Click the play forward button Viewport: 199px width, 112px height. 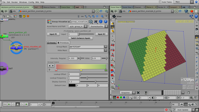pyautogui.click(x=22, y=105)
